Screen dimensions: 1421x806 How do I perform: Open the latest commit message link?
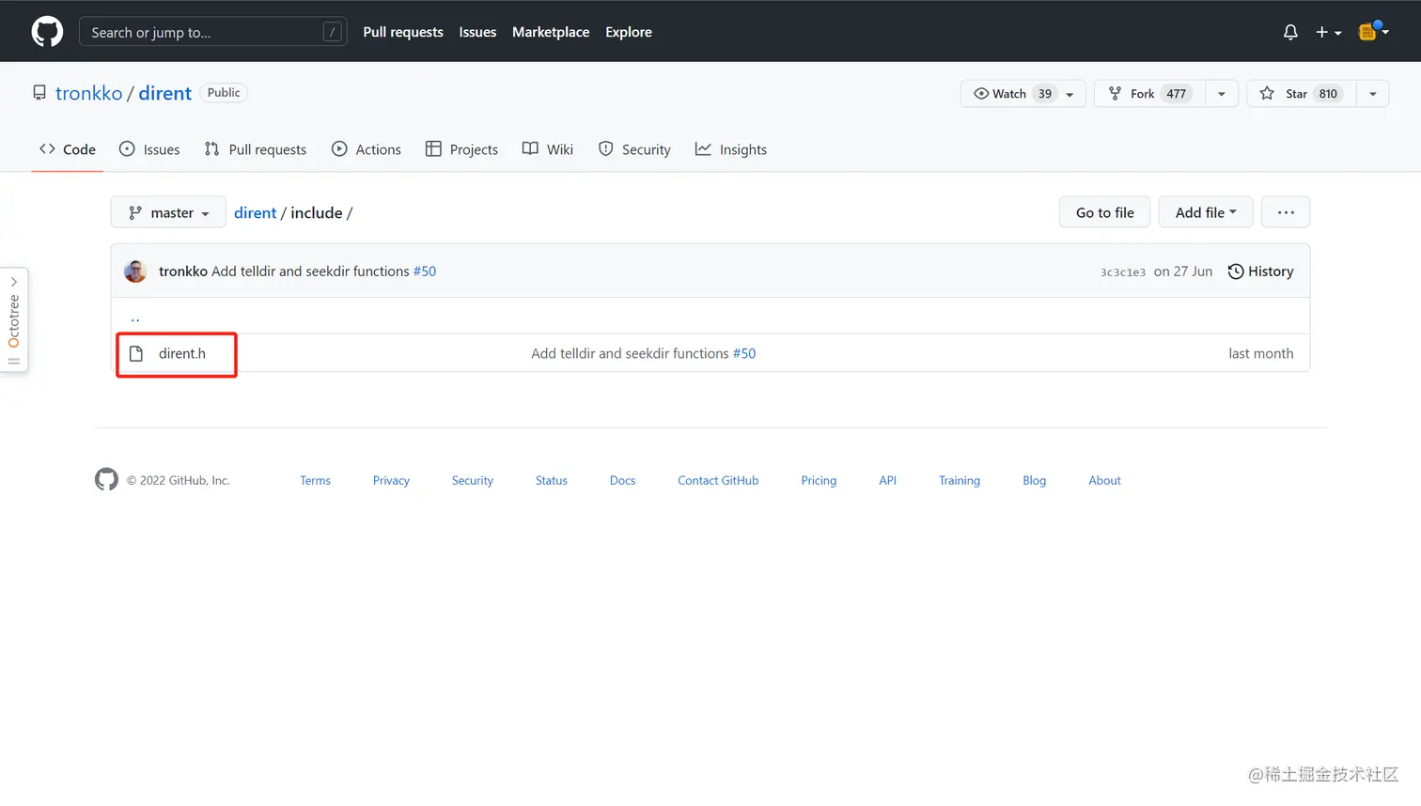point(310,271)
